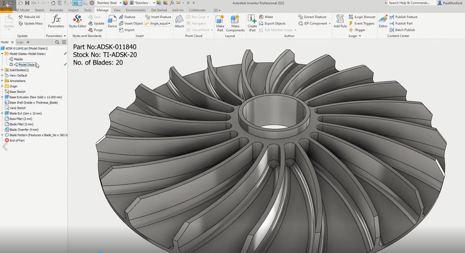
Task: Switch to the Tools ribbon tab
Action: coord(88,10)
